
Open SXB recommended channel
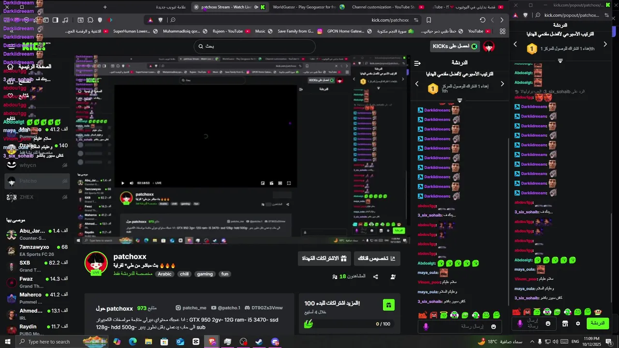click(37, 266)
